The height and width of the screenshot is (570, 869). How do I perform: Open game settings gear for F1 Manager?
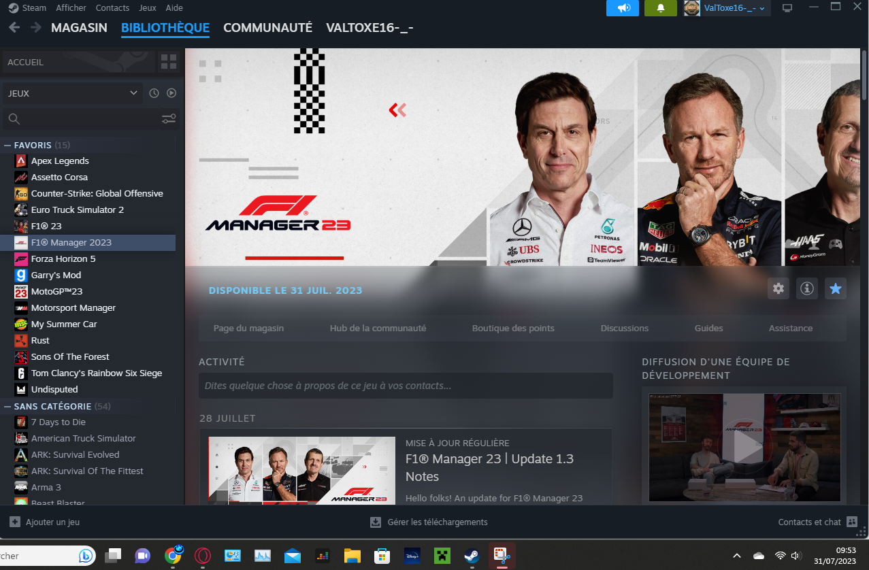[778, 288]
